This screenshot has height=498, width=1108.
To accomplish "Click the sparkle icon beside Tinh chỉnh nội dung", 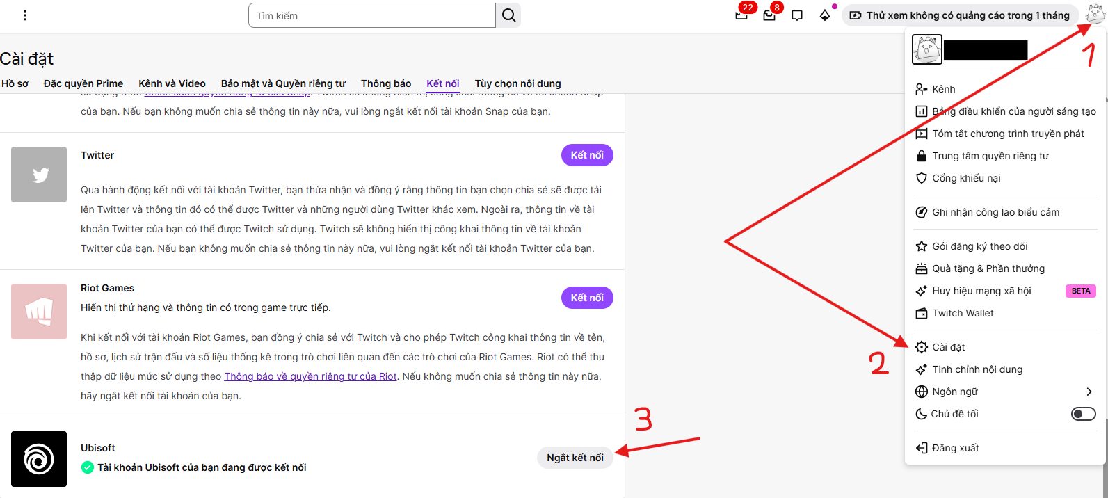I will 922,369.
